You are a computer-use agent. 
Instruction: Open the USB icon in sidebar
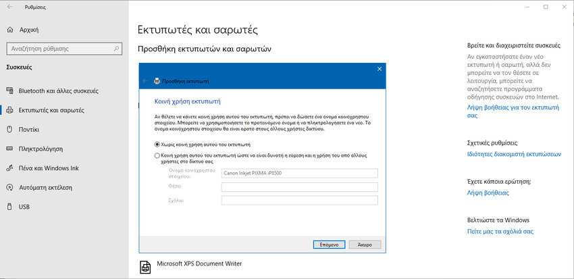pos(10,207)
